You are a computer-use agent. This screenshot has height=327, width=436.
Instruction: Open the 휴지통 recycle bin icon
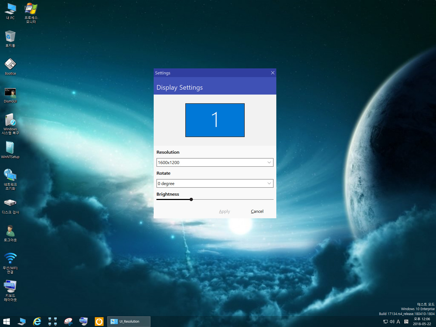click(x=10, y=39)
